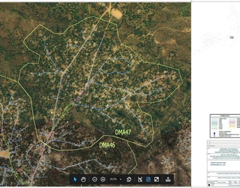The width and height of the screenshot is (240, 188).
Task: Click the DMA46 map label
Action: 107,145
